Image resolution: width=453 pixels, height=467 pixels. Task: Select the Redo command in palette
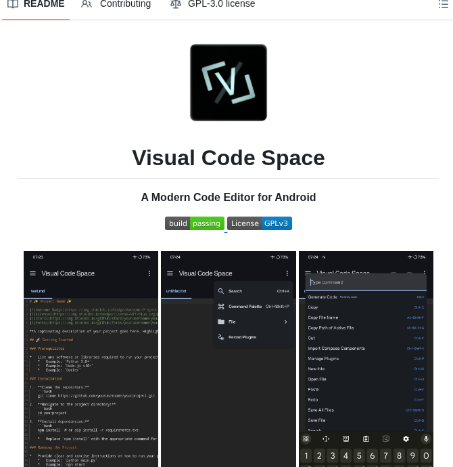366,400
